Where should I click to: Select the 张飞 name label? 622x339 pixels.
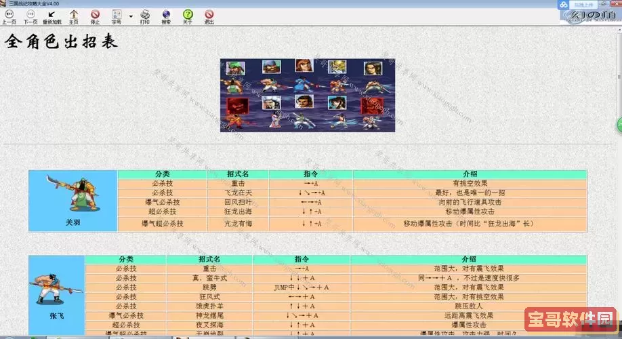[57, 316]
